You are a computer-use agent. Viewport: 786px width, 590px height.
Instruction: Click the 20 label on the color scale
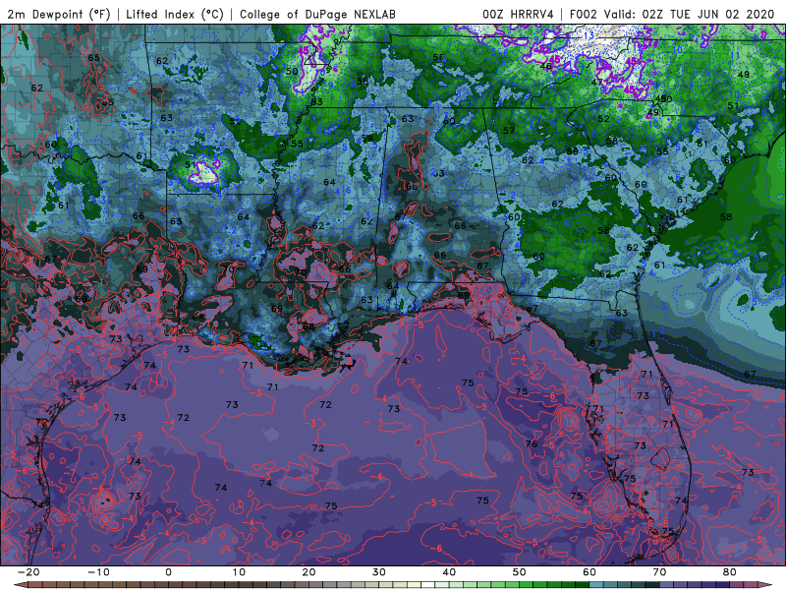click(309, 572)
